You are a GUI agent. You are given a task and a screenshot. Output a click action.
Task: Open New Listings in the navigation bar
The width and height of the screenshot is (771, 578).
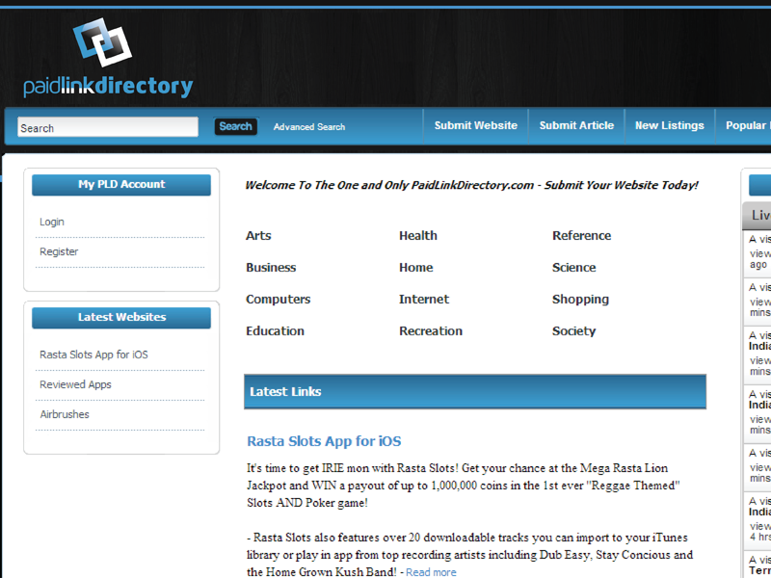coord(669,126)
